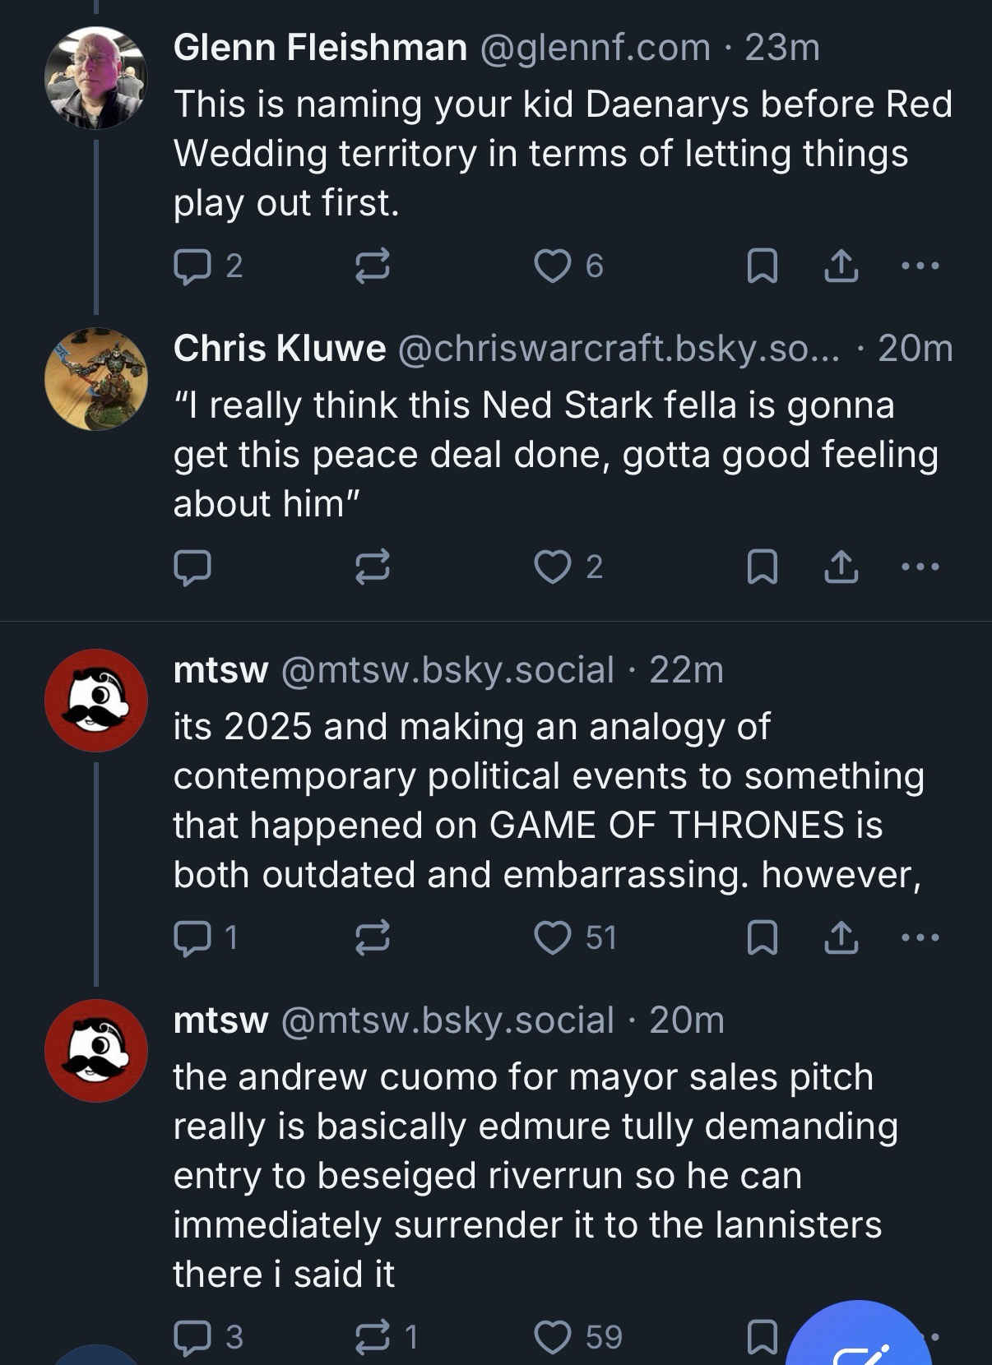The width and height of the screenshot is (992, 1365).
Task: Open Glenn Fleishman's profile avatar
Action: coord(95,78)
